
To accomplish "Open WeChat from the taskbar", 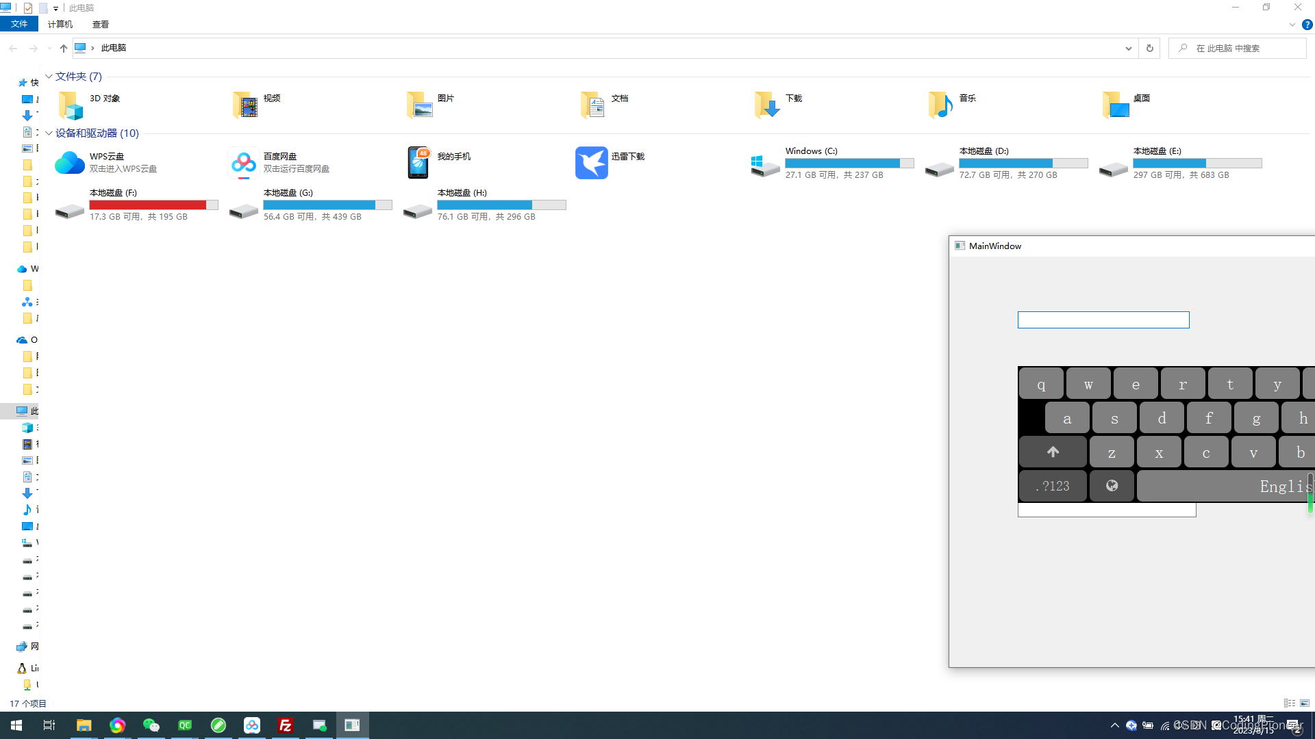I will (x=151, y=725).
